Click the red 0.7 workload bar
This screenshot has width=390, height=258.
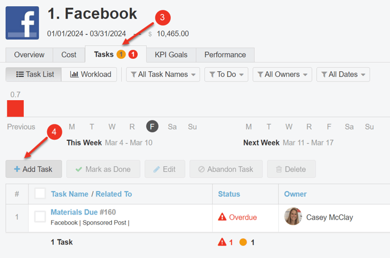click(15, 108)
